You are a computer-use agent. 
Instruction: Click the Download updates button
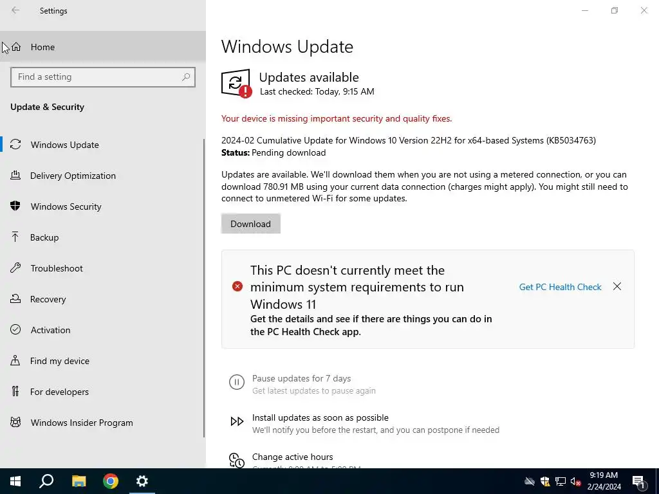(x=250, y=224)
